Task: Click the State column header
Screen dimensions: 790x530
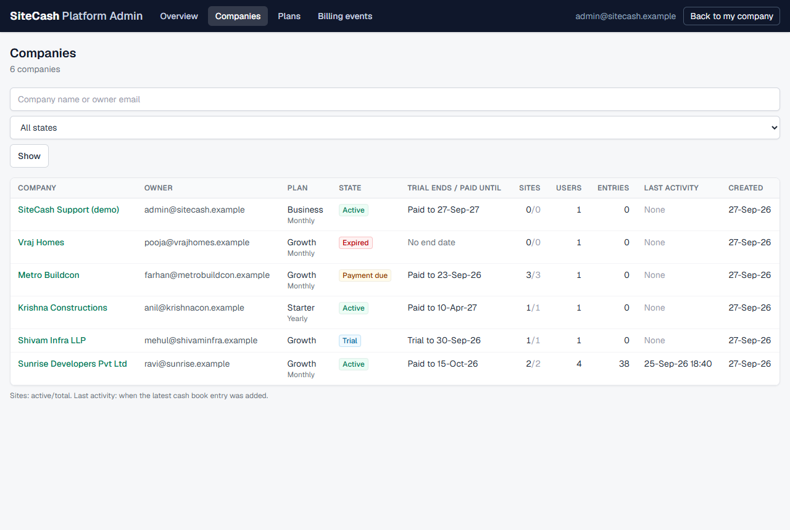Action: click(x=350, y=188)
